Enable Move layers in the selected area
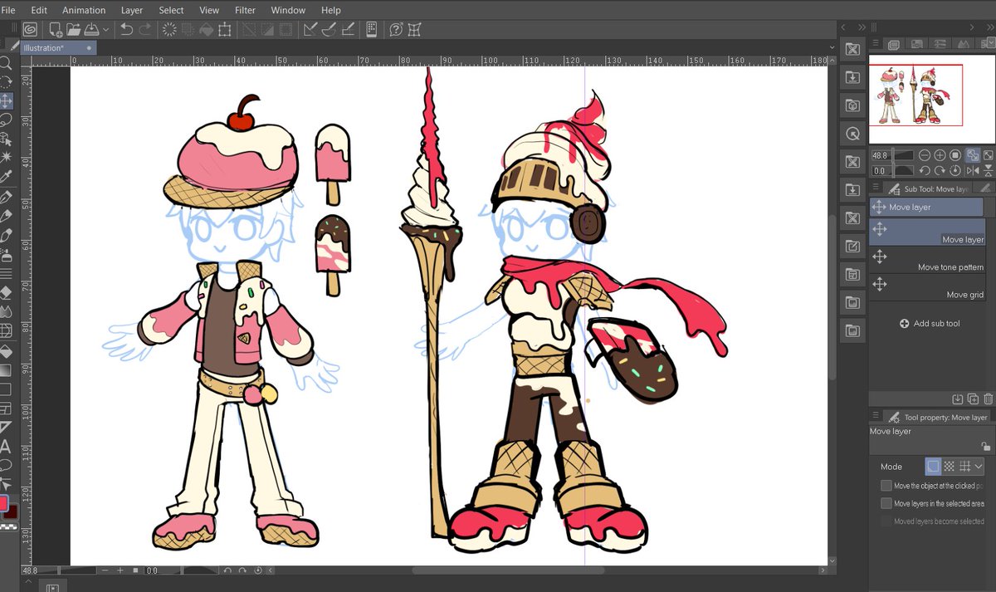Image resolution: width=996 pixels, height=592 pixels. click(886, 503)
